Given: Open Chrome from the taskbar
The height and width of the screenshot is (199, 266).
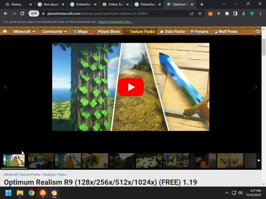Looking at the screenshot, I should (x=31, y=193).
